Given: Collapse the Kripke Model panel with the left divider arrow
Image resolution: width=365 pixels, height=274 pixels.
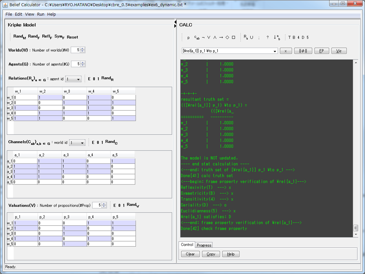Looking at the screenshot, I should (x=175, y=22).
